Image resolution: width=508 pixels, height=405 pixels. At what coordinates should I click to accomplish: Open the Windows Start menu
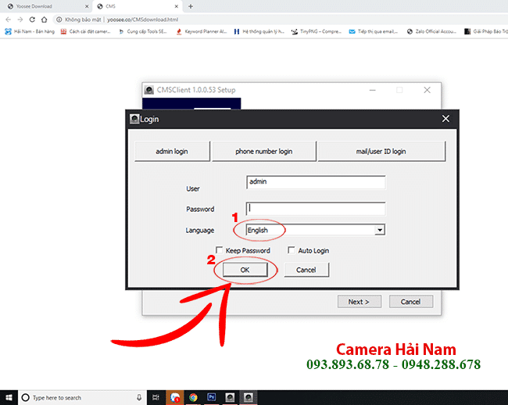point(9,397)
